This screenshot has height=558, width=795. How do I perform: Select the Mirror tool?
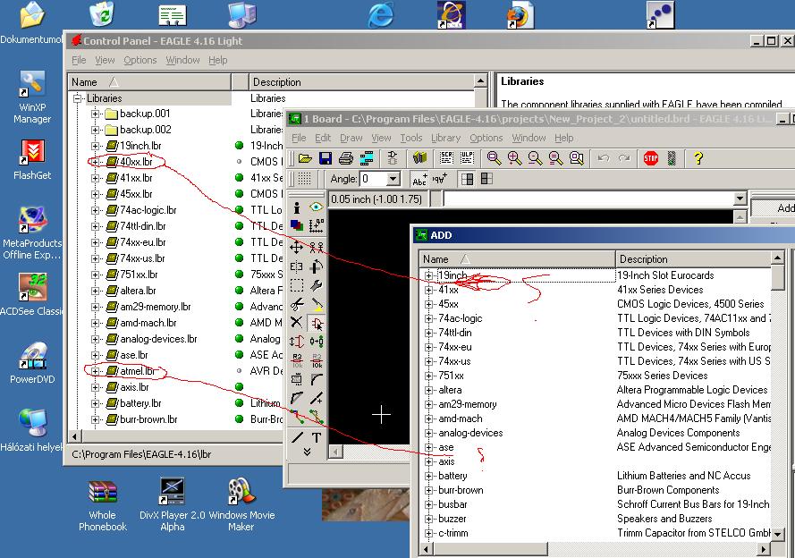pyautogui.click(x=297, y=266)
